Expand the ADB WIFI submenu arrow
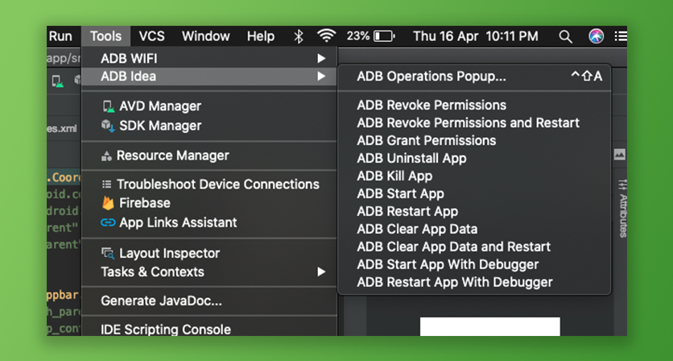 (321, 59)
